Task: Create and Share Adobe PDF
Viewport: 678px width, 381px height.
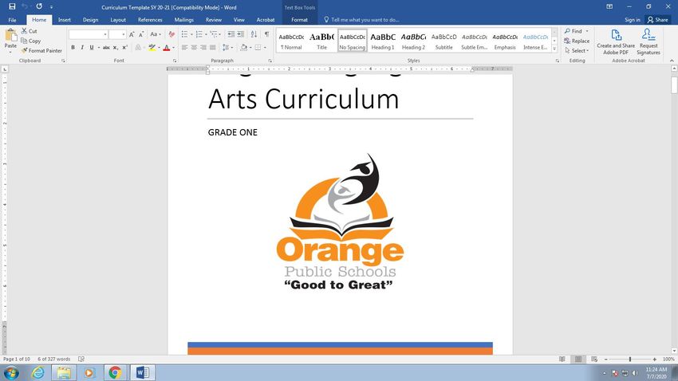Action: (x=616, y=42)
